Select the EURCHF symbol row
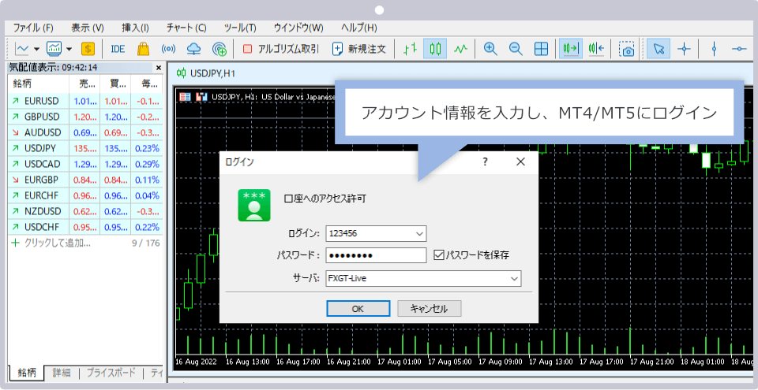This screenshot has height=390, width=758. tap(85, 195)
